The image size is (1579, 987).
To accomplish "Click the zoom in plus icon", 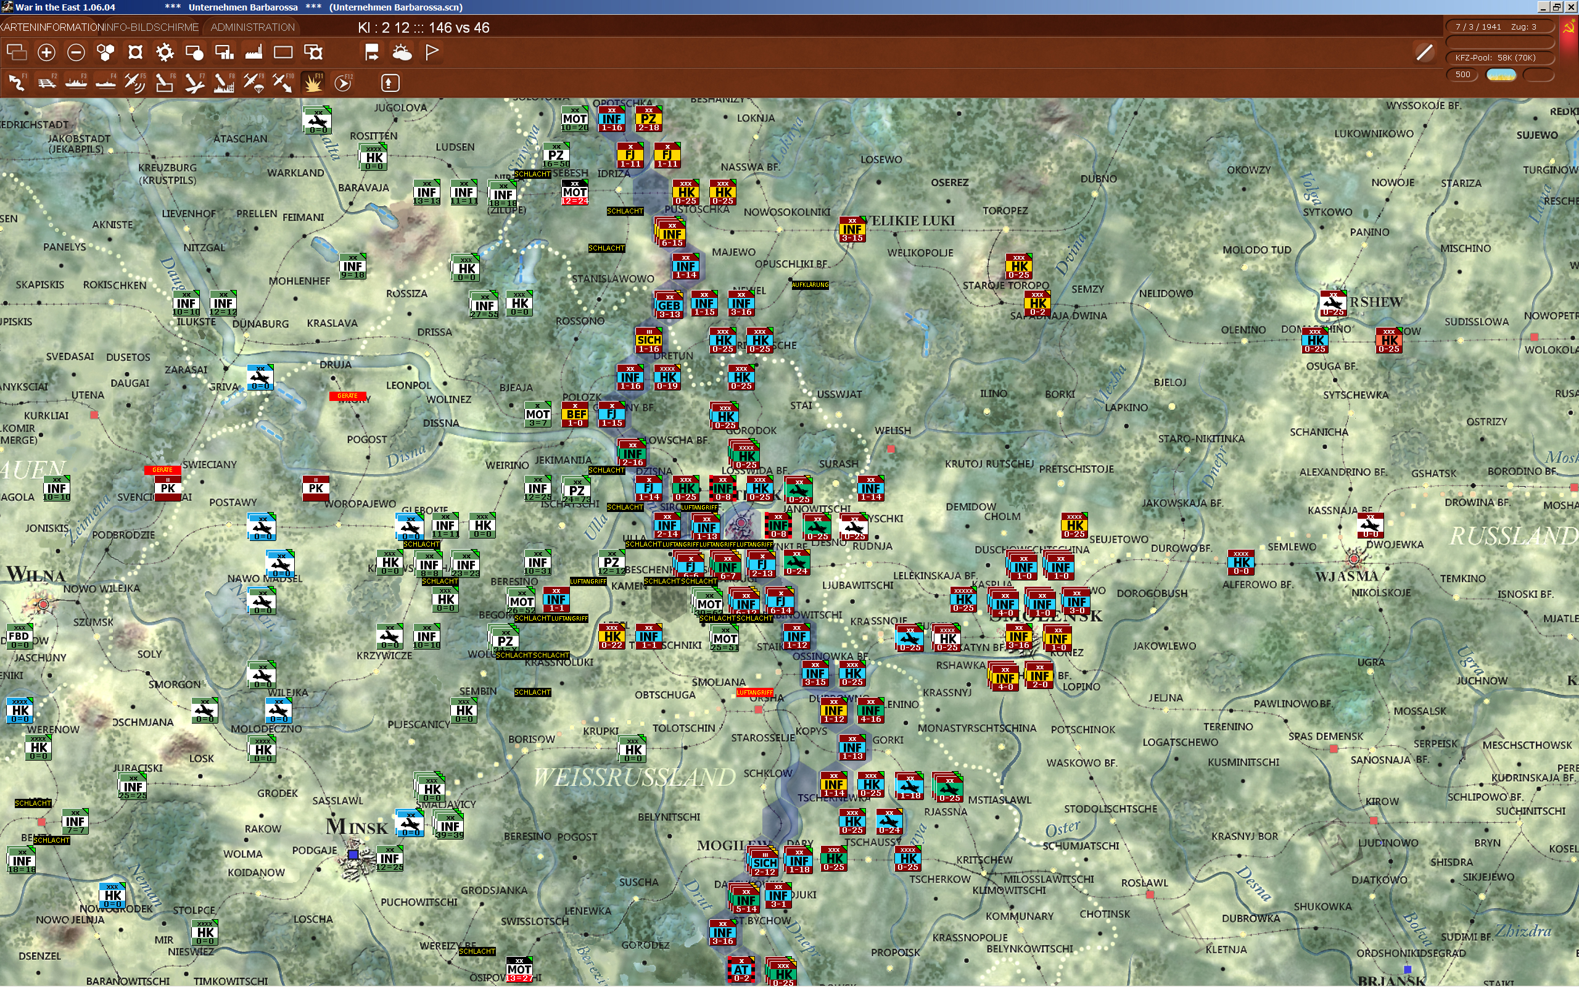I will coord(46,52).
